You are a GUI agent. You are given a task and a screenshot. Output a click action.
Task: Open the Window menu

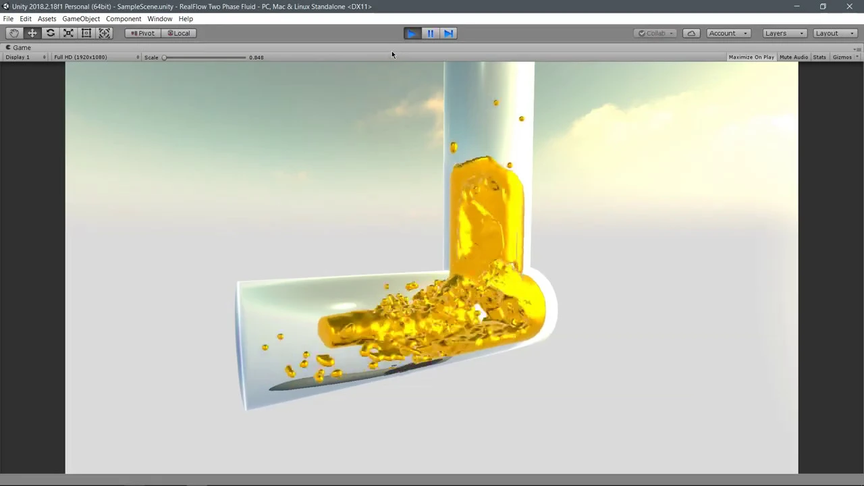point(160,19)
